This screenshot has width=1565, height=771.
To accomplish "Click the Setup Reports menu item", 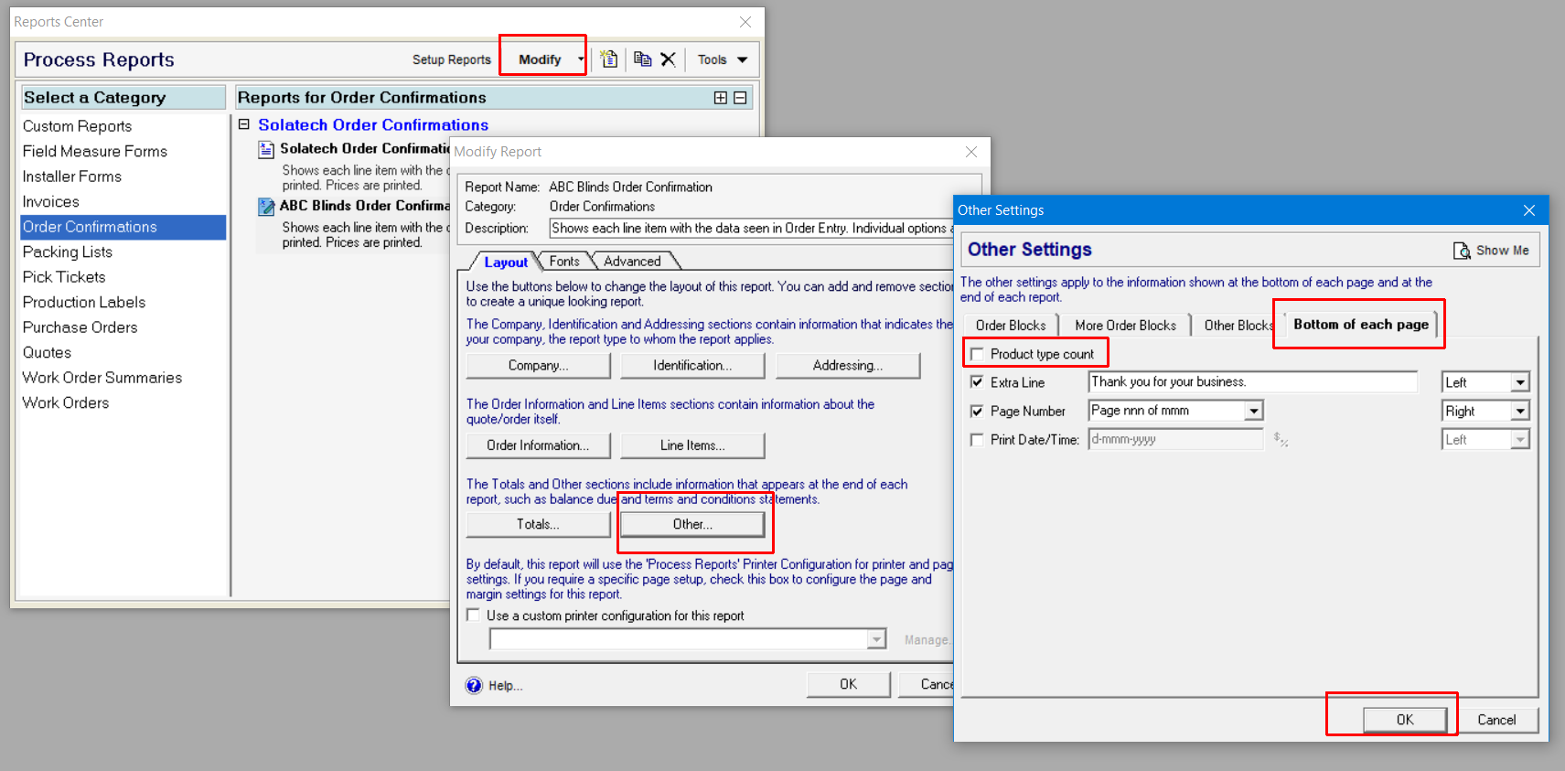I will coord(452,59).
